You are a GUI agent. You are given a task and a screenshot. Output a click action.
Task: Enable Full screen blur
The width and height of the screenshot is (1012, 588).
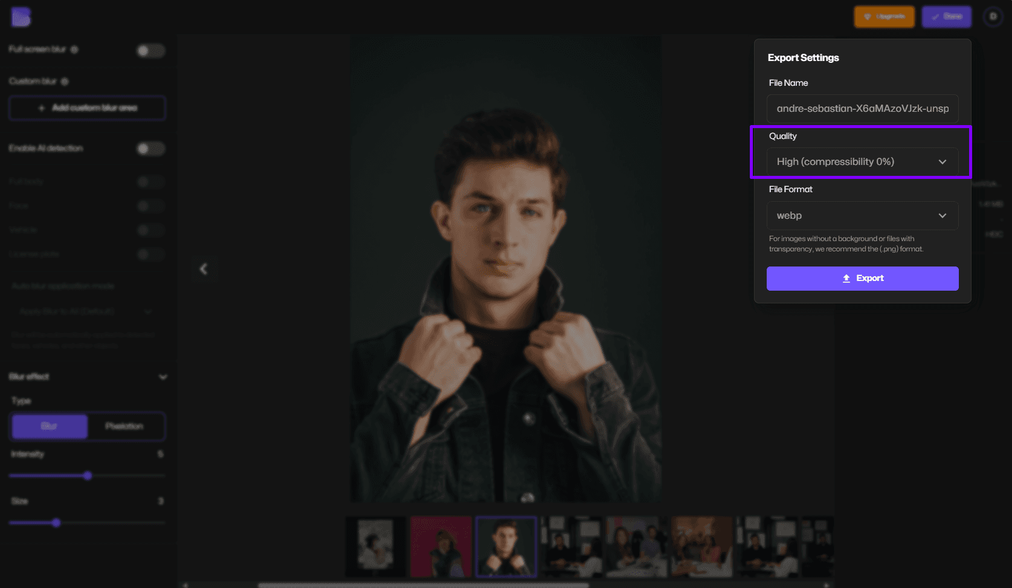click(150, 51)
